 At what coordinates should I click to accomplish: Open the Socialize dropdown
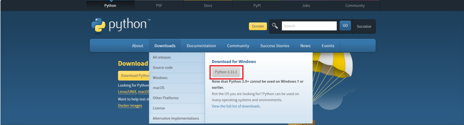click(364, 26)
